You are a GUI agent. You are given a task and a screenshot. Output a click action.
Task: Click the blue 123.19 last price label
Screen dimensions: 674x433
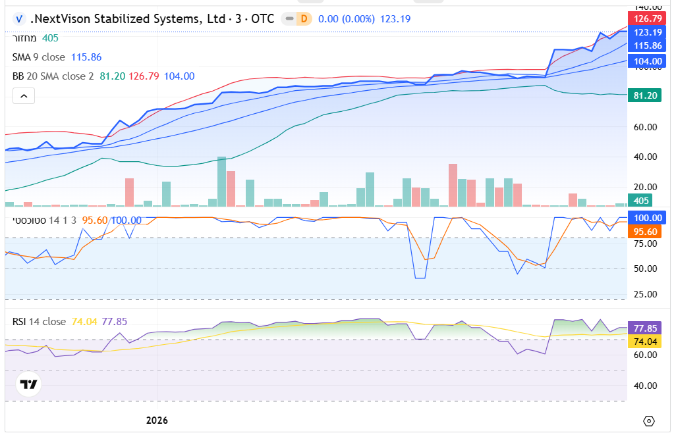(648, 32)
